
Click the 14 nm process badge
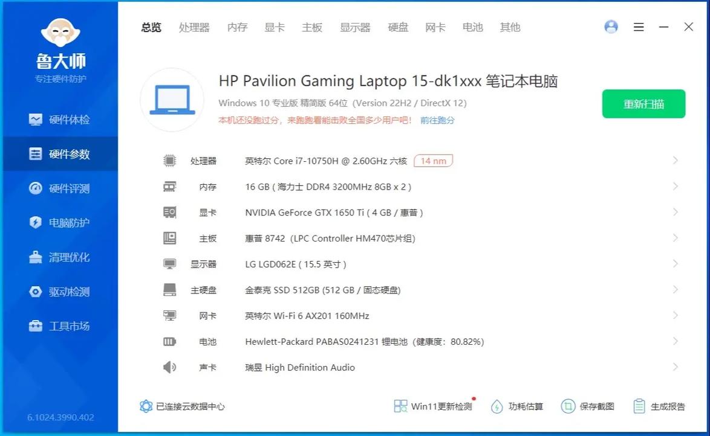[434, 161]
